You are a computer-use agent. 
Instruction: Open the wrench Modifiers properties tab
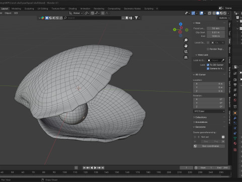point(235,118)
